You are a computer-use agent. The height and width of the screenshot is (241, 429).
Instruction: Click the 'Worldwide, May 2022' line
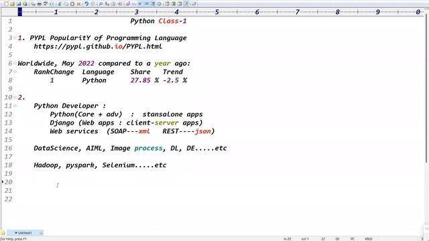(x=104, y=64)
